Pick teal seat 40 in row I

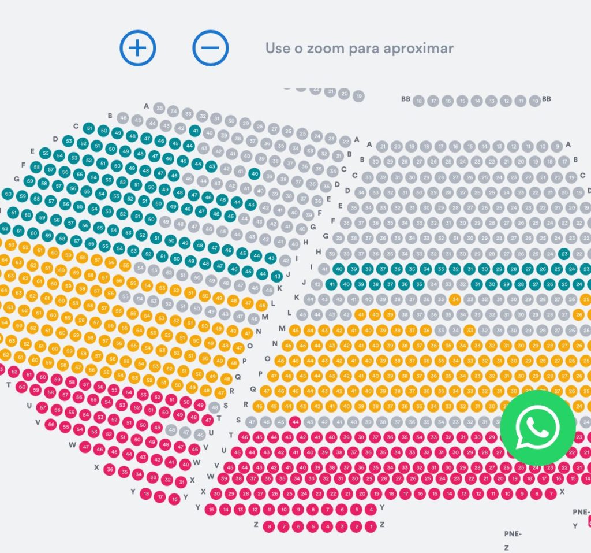[x=339, y=269]
